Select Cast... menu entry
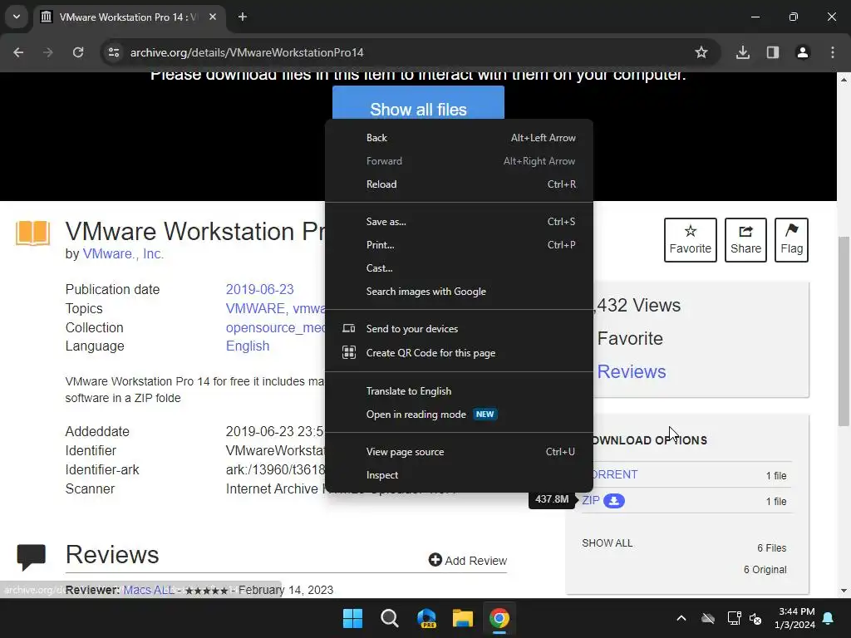This screenshot has width=851, height=638. [x=459, y=268]
